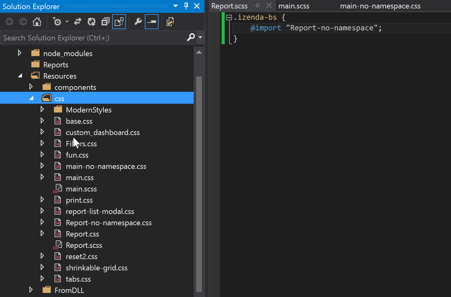Image resolution: width=451 pixels, height=297 pixels.
Task: Select fun.css in the tree
Action: (x=77, y=155)
